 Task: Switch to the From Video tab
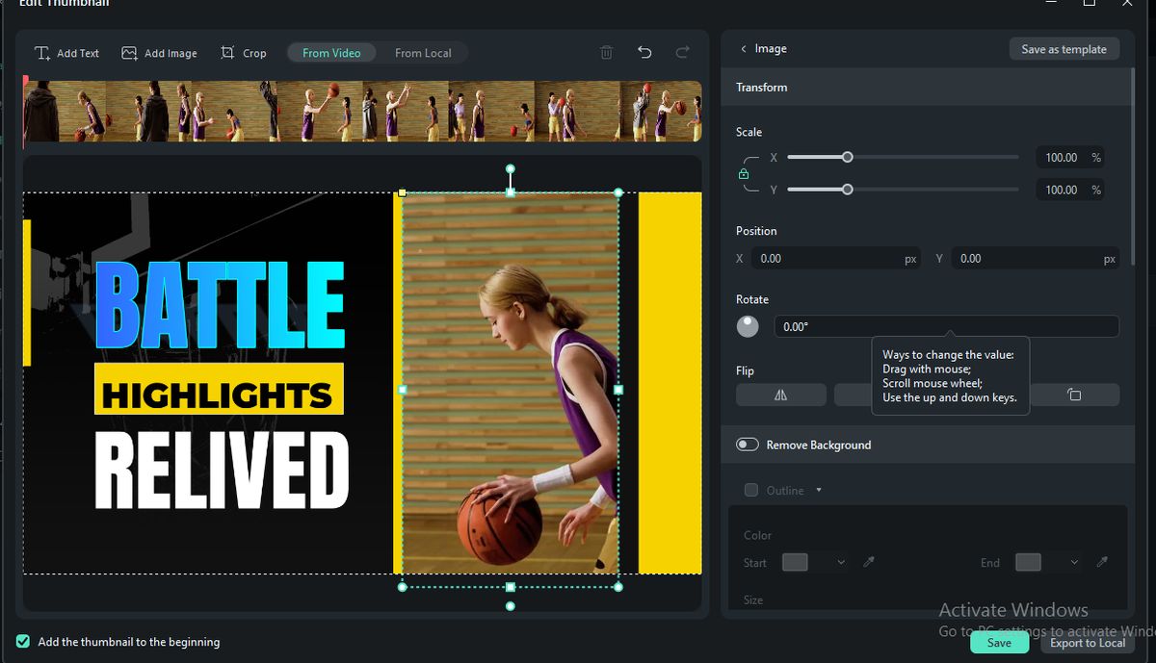[x=330, y=53]
